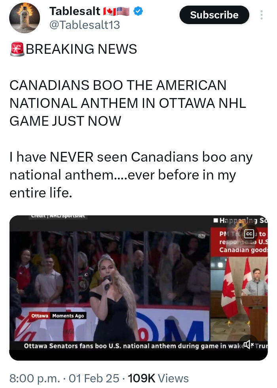Click the 01 Feb 25 date
Viewport: 277px width, 388px height.
94,379
